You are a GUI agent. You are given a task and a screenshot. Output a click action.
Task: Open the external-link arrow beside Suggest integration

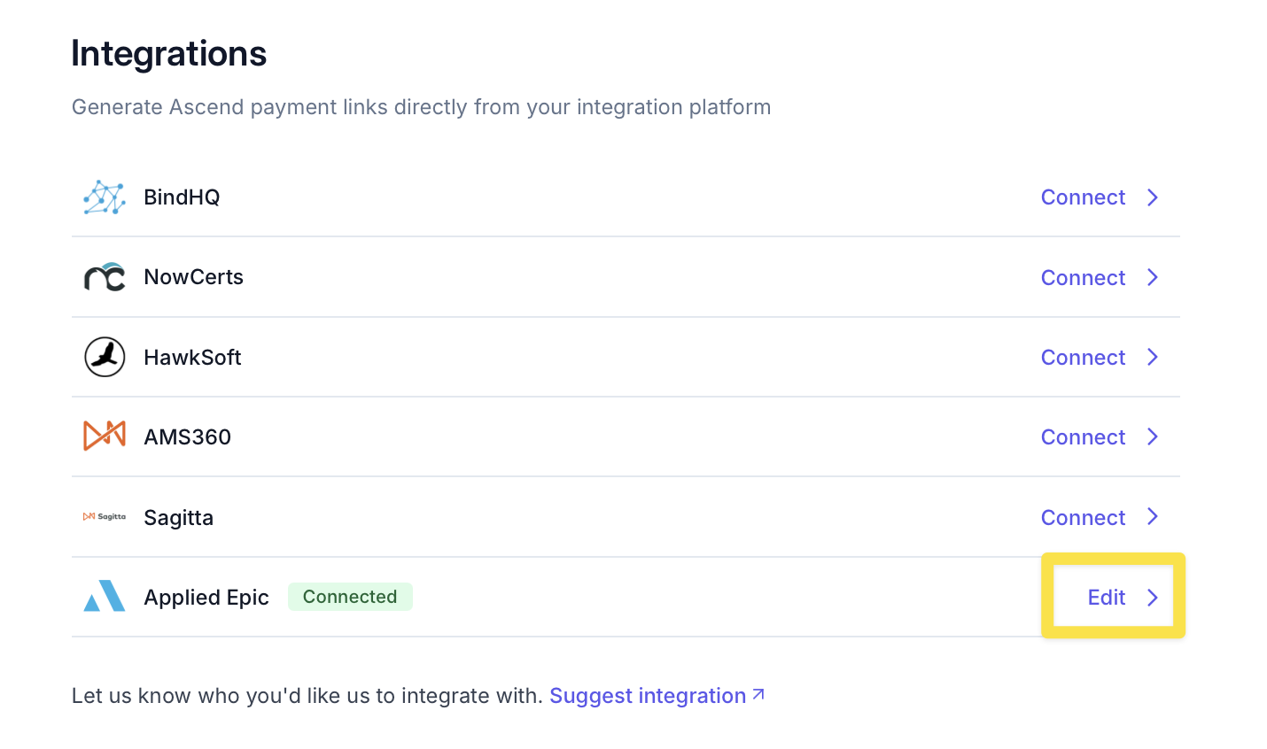(x=758, y=695)
